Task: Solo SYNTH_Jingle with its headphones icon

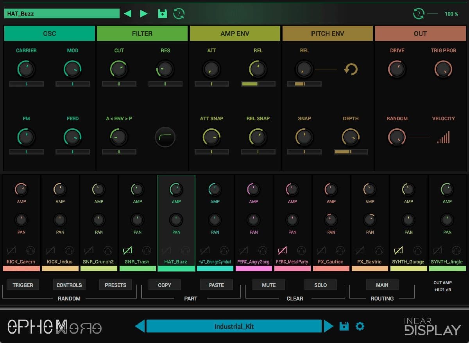Action: pos(456,250)
